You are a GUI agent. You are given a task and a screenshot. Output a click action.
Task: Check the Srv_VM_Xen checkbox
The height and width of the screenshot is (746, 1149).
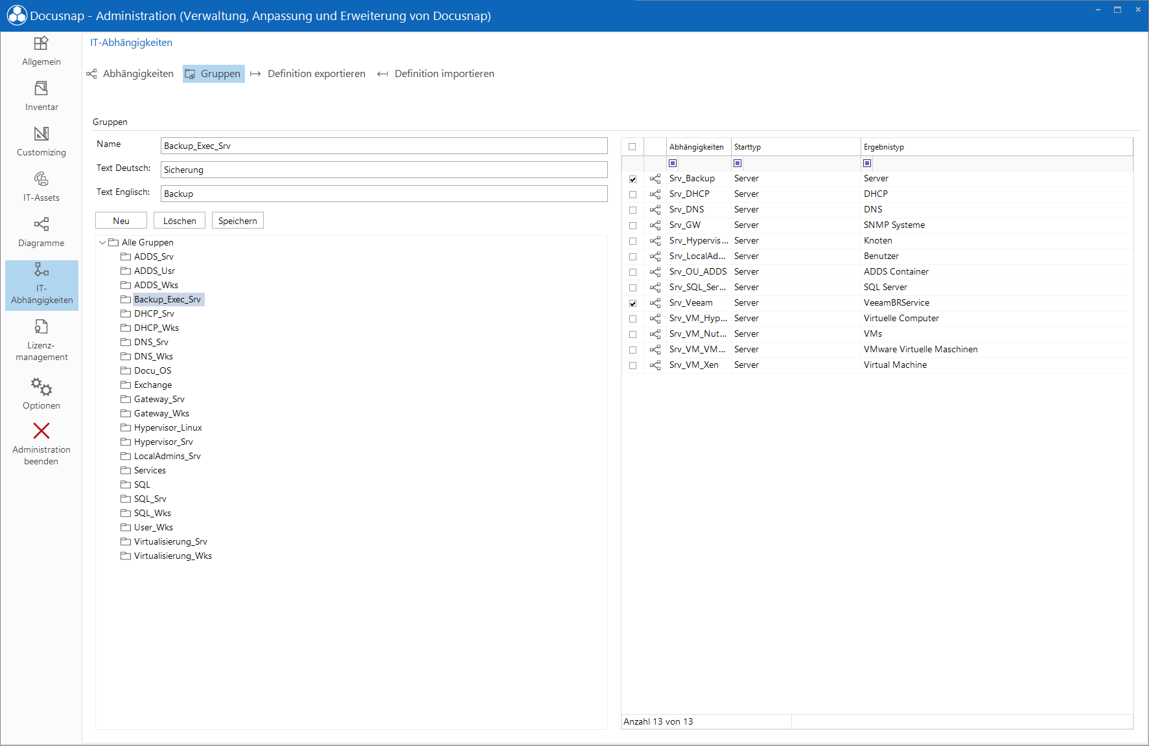pyautogui.click(x=633, y=365)
